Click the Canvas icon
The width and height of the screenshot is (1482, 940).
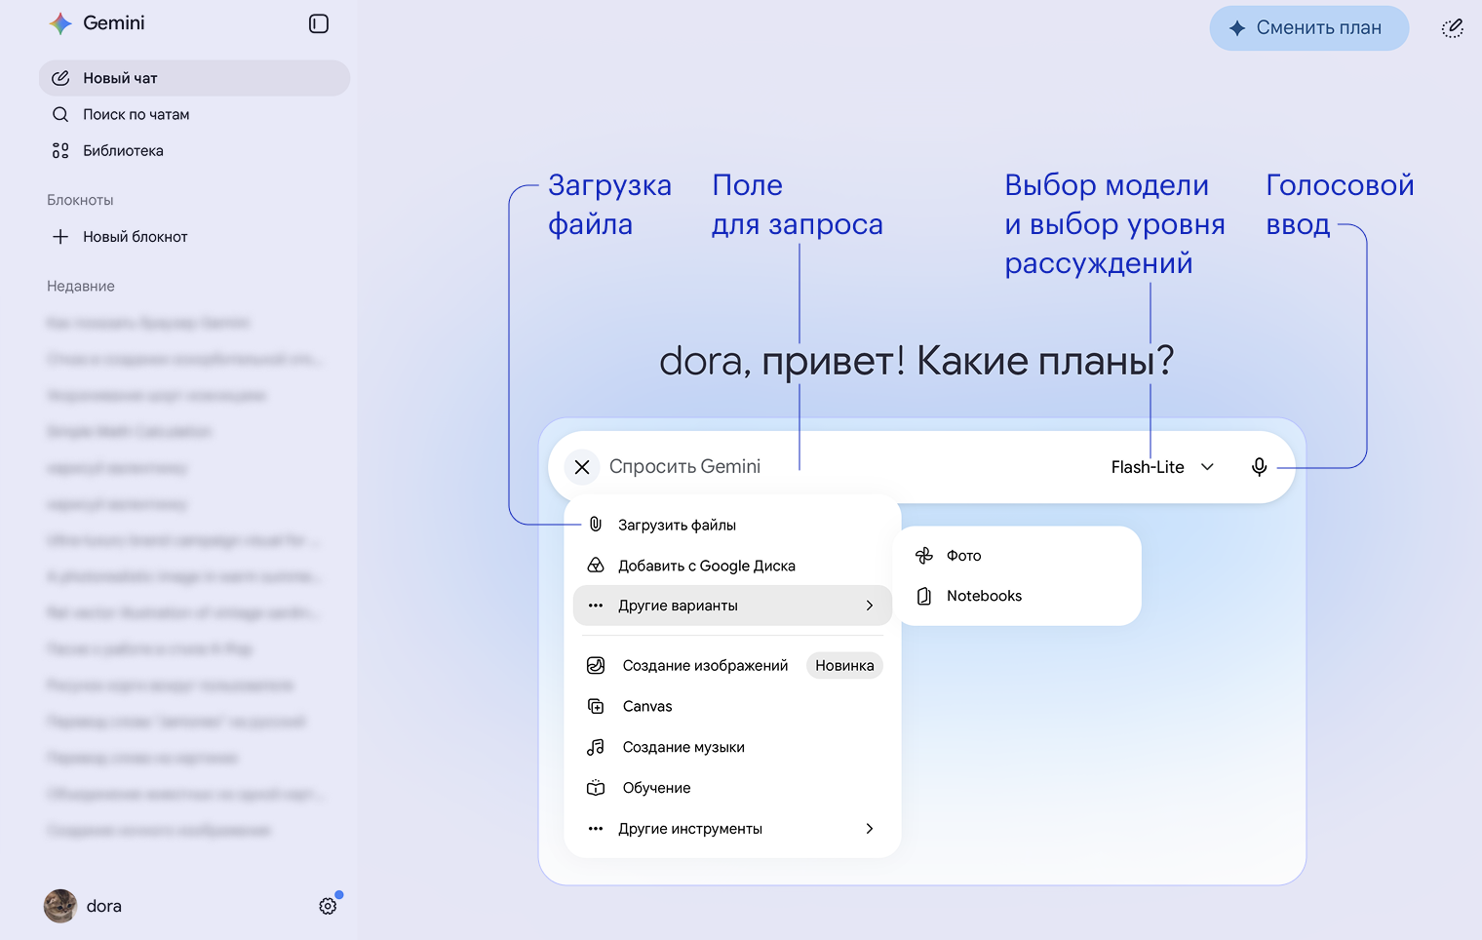(x=596, y=706)
